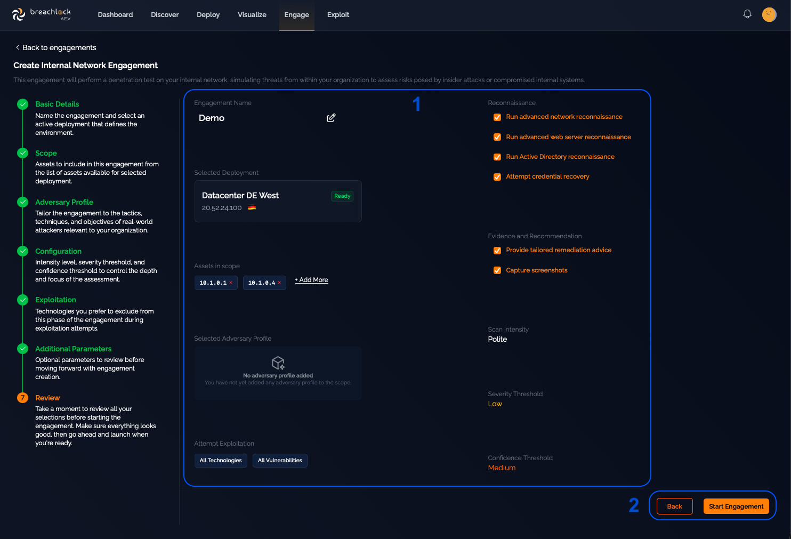Toggle Attempt credential recovery checkbox
The width and height of the screenshot is (791, 539).
point(497,177)
